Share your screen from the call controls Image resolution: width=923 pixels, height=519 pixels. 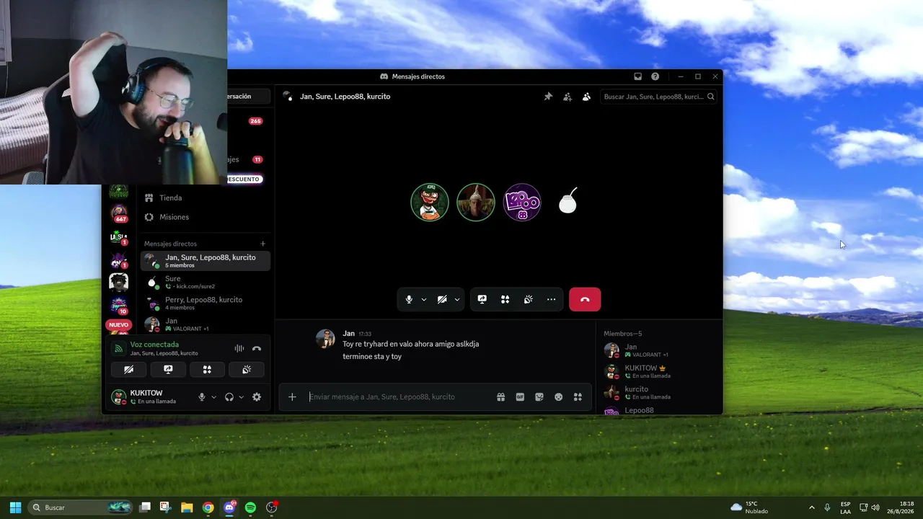coord(482,299)
